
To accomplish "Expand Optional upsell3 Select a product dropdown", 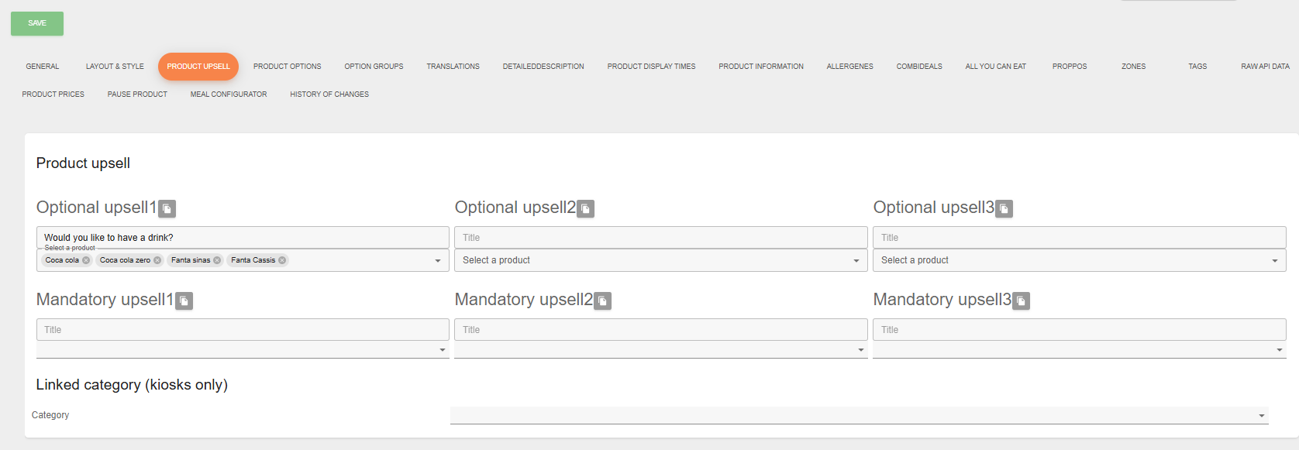I will coord(1079,260).
